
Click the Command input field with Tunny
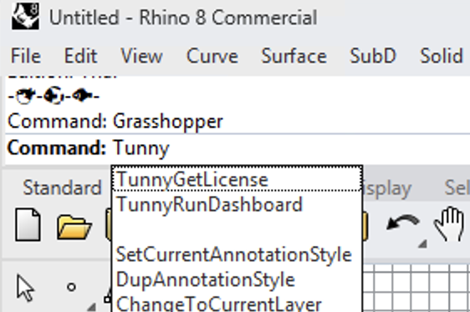tap(238, 148)
